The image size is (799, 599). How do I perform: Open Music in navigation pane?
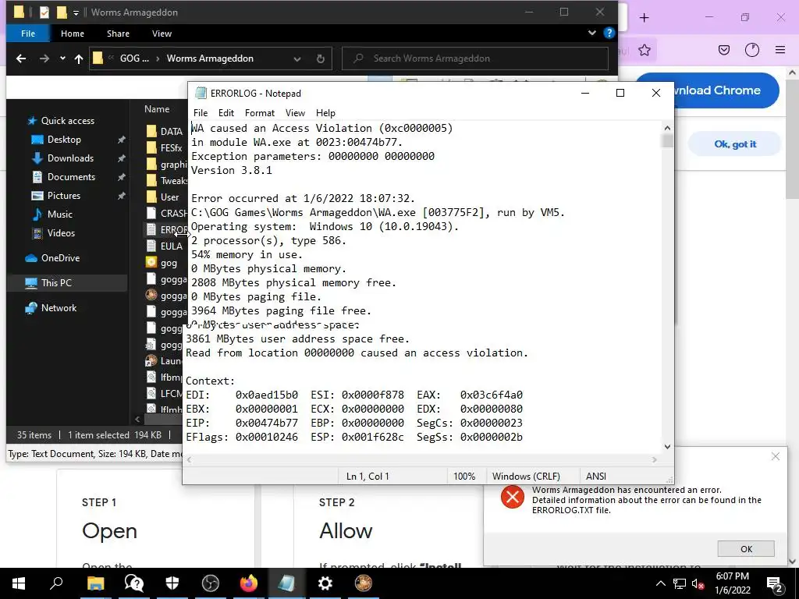click(59, 214)
